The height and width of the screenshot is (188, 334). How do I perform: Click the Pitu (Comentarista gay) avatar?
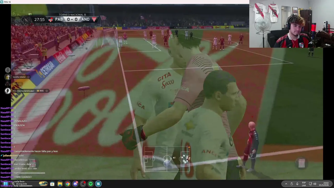pos(8,91)
